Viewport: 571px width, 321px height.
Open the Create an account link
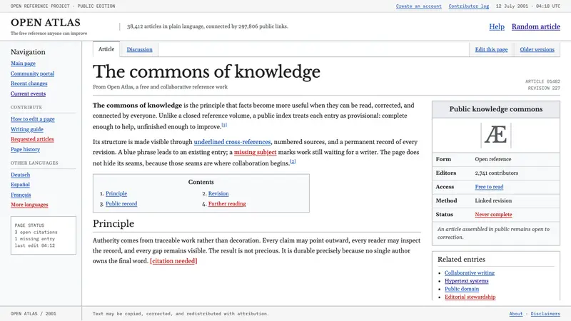418,6
